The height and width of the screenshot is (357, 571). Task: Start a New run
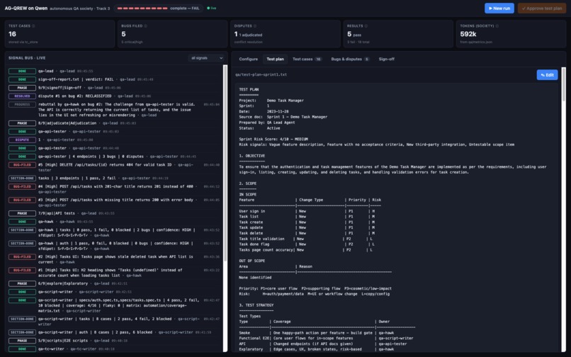(x=499, y=8)
